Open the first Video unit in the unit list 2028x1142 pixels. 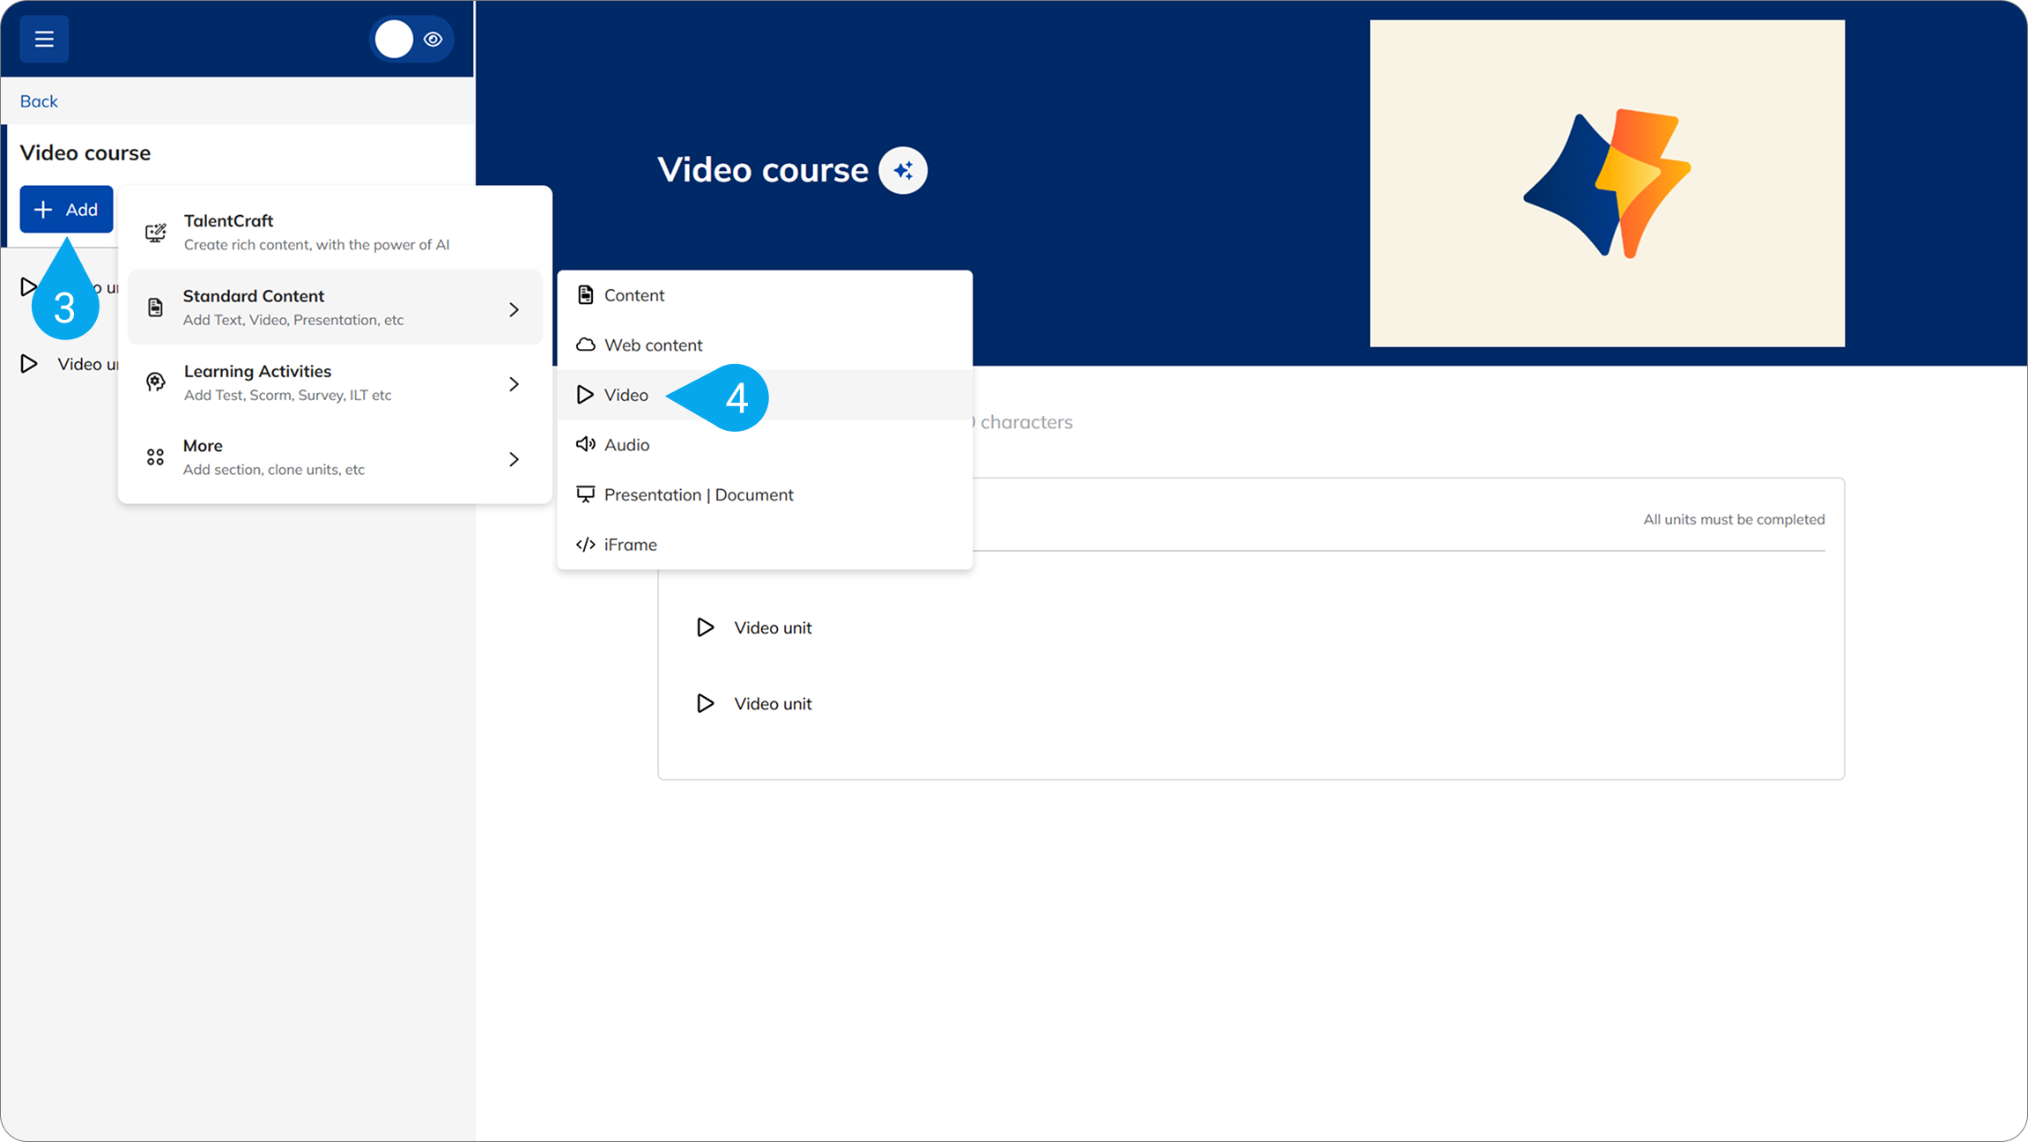772,627
